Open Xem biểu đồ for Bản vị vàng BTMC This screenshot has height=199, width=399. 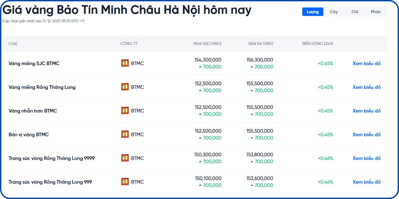tap(366, 134)
